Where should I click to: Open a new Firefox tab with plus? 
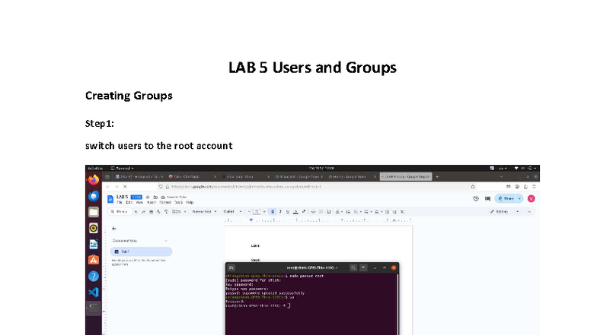[x=437, y=176]
